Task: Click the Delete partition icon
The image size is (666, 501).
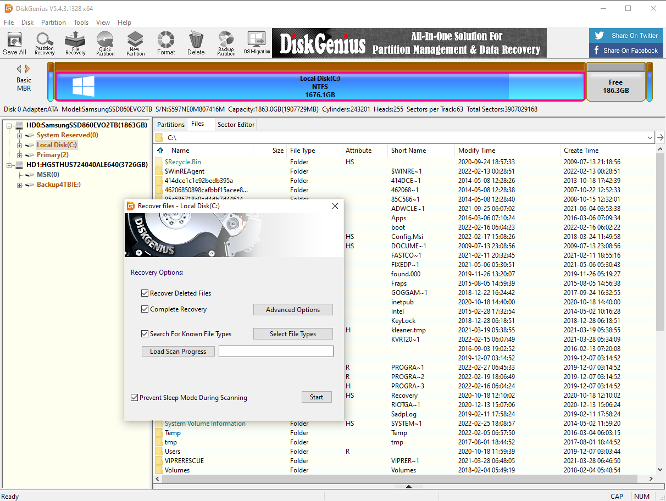Action: [x=196, y=43]
